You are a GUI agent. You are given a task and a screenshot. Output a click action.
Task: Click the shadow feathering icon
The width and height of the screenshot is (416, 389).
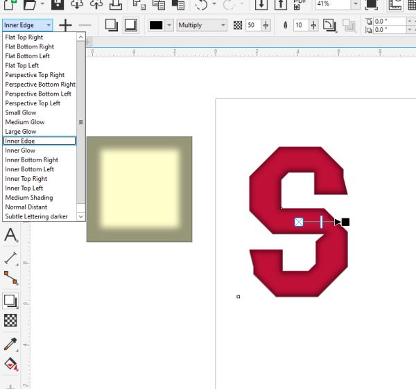coord(286,25)
